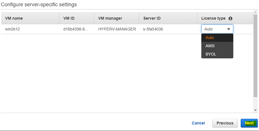
Task: Click the truncated VM ID d16b4398-8...
Action: tap(76, 29)
